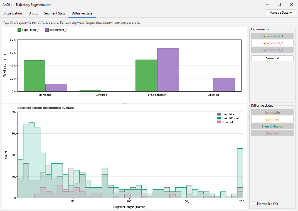Open the Manage Data panel
The width and height of the screenshot is (298, 211).
pyautogui.click(x=280, y=13)
